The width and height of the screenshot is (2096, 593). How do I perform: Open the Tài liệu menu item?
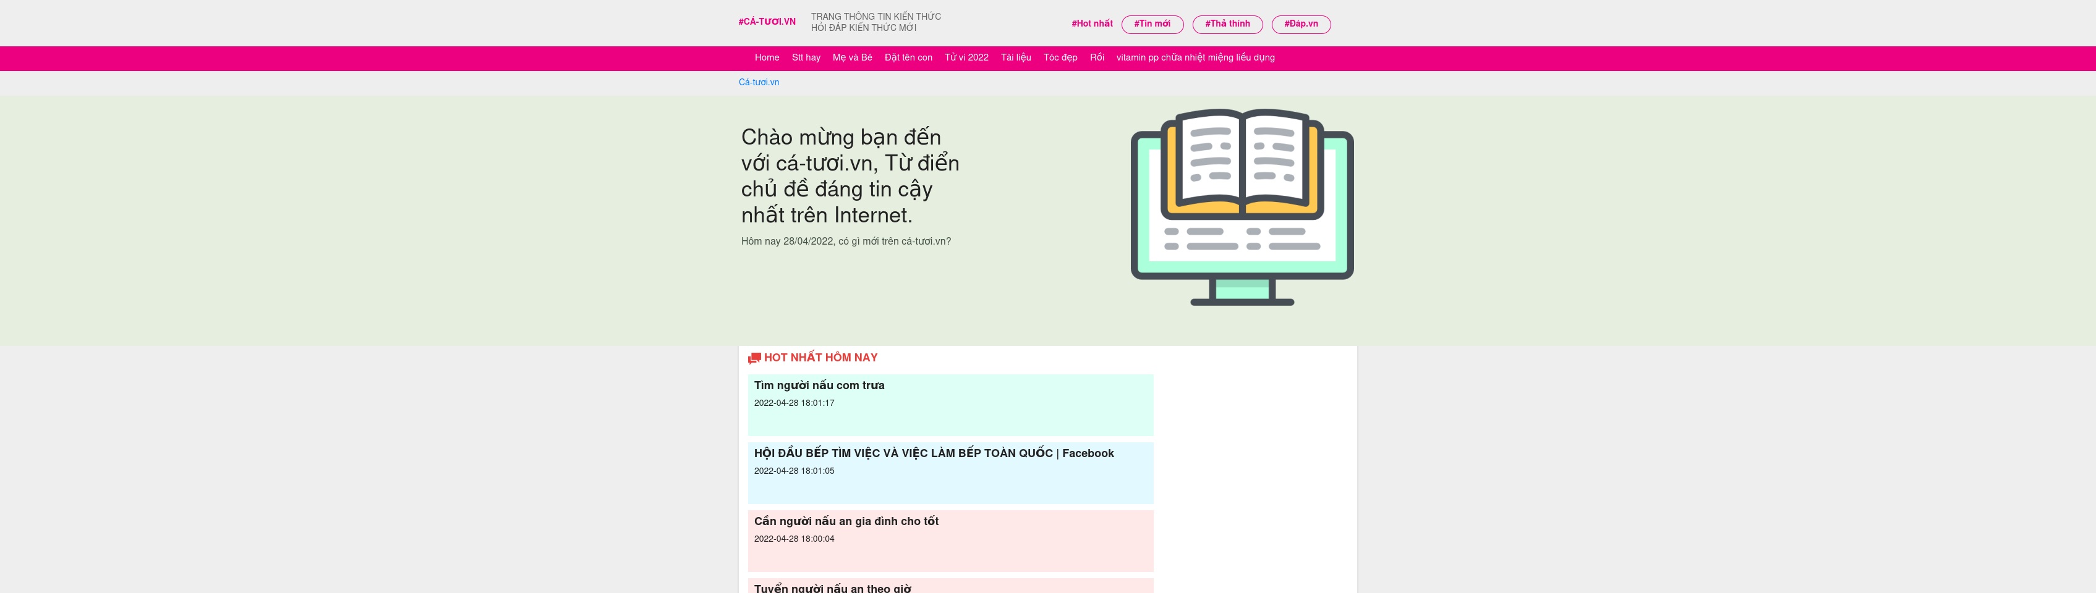pos(1015,57)
